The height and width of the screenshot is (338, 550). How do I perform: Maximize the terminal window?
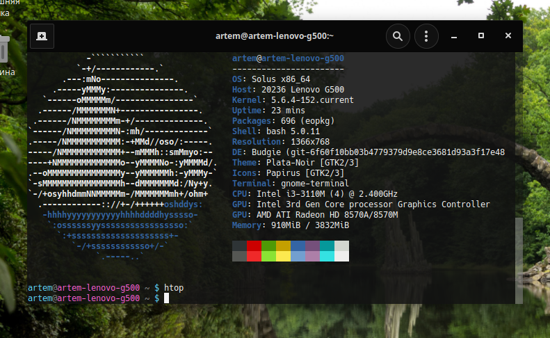tap(481, 35)
